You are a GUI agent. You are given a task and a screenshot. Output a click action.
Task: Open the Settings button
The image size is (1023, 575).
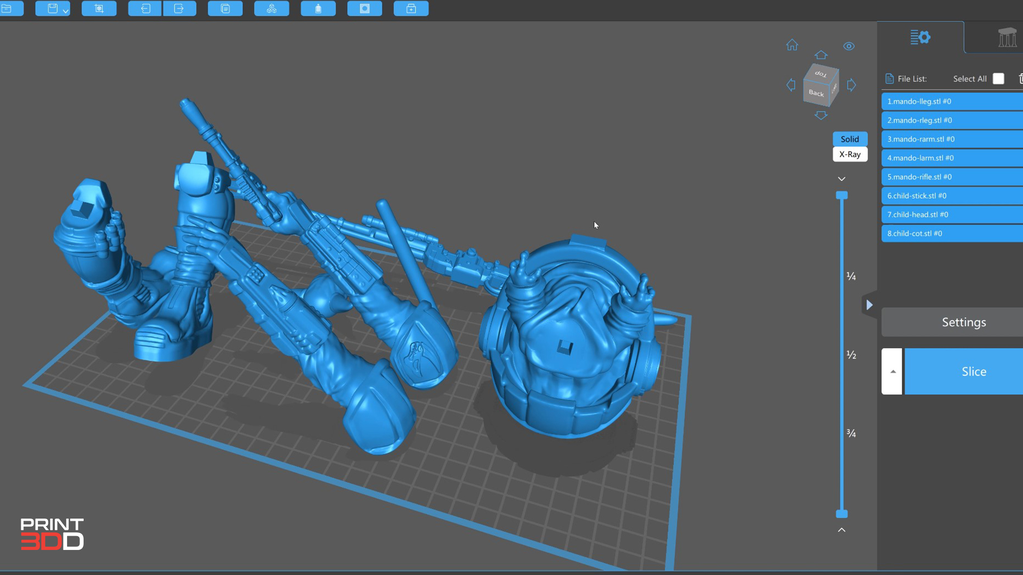tap(952, 322)
